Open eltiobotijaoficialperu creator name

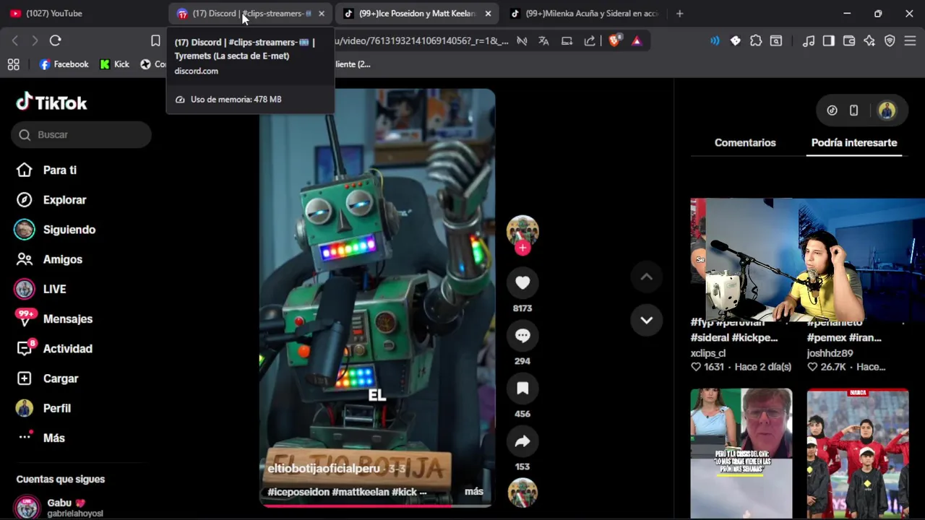click(324, 468)
